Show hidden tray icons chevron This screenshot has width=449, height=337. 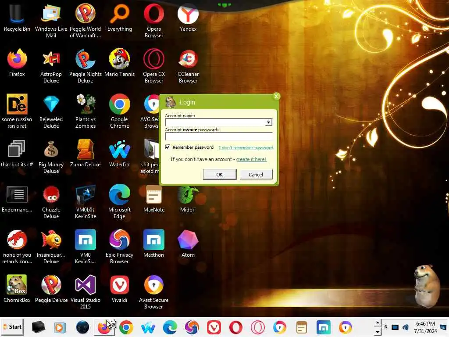(386, 326)
